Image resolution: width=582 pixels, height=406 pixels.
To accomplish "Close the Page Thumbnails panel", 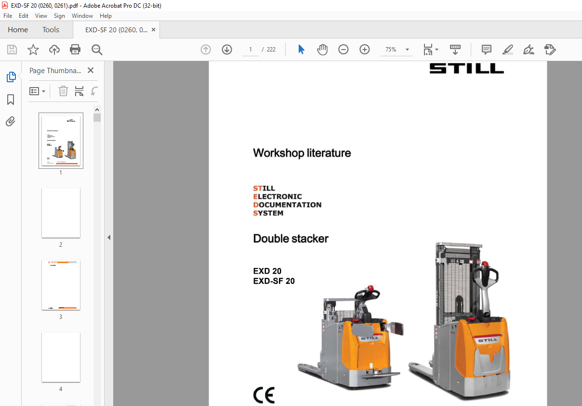I will 91,70.
